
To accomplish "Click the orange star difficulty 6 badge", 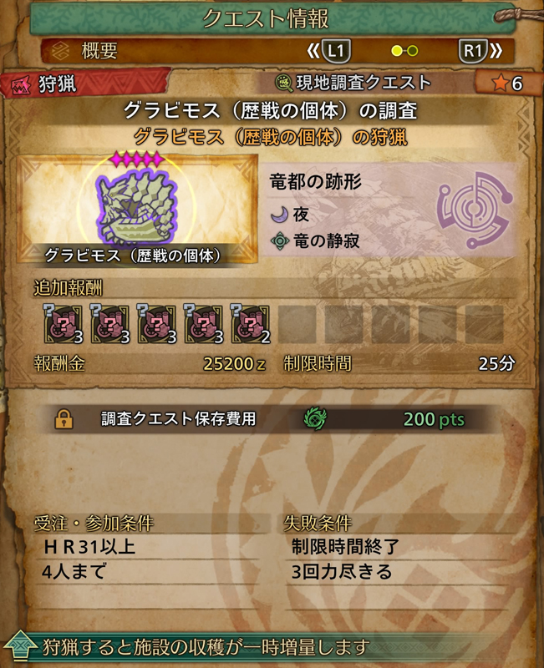I will pos(506,83).
